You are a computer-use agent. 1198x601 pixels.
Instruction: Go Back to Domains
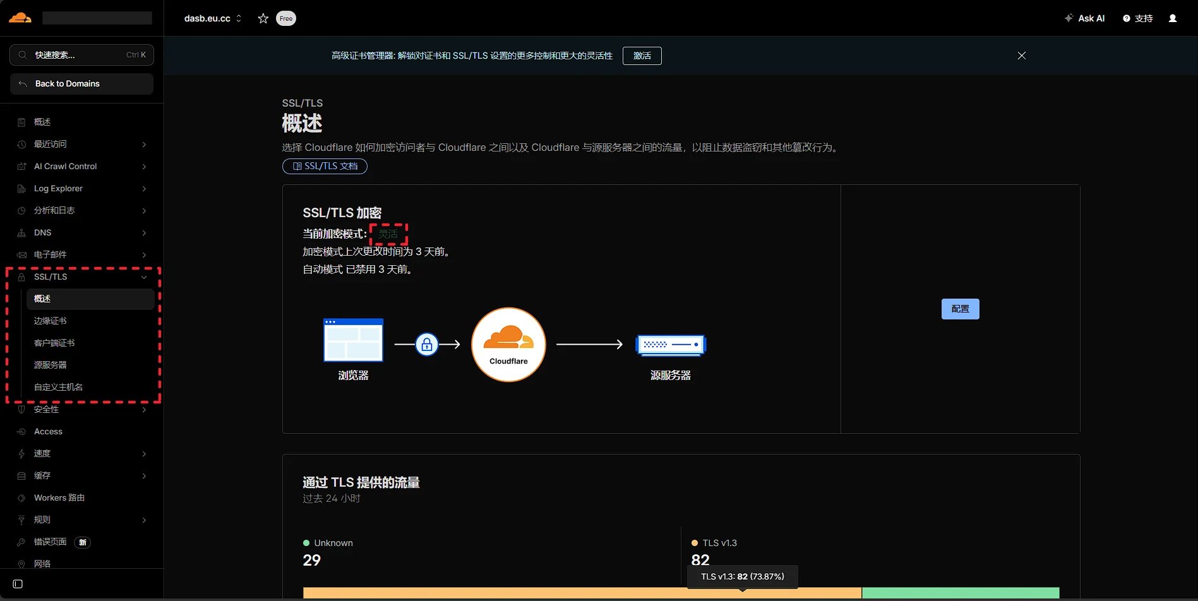81,84
